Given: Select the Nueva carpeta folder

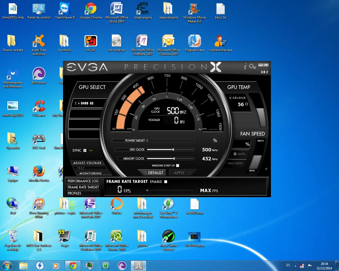Looking at the screenshot, I should [x=13, y=43].
